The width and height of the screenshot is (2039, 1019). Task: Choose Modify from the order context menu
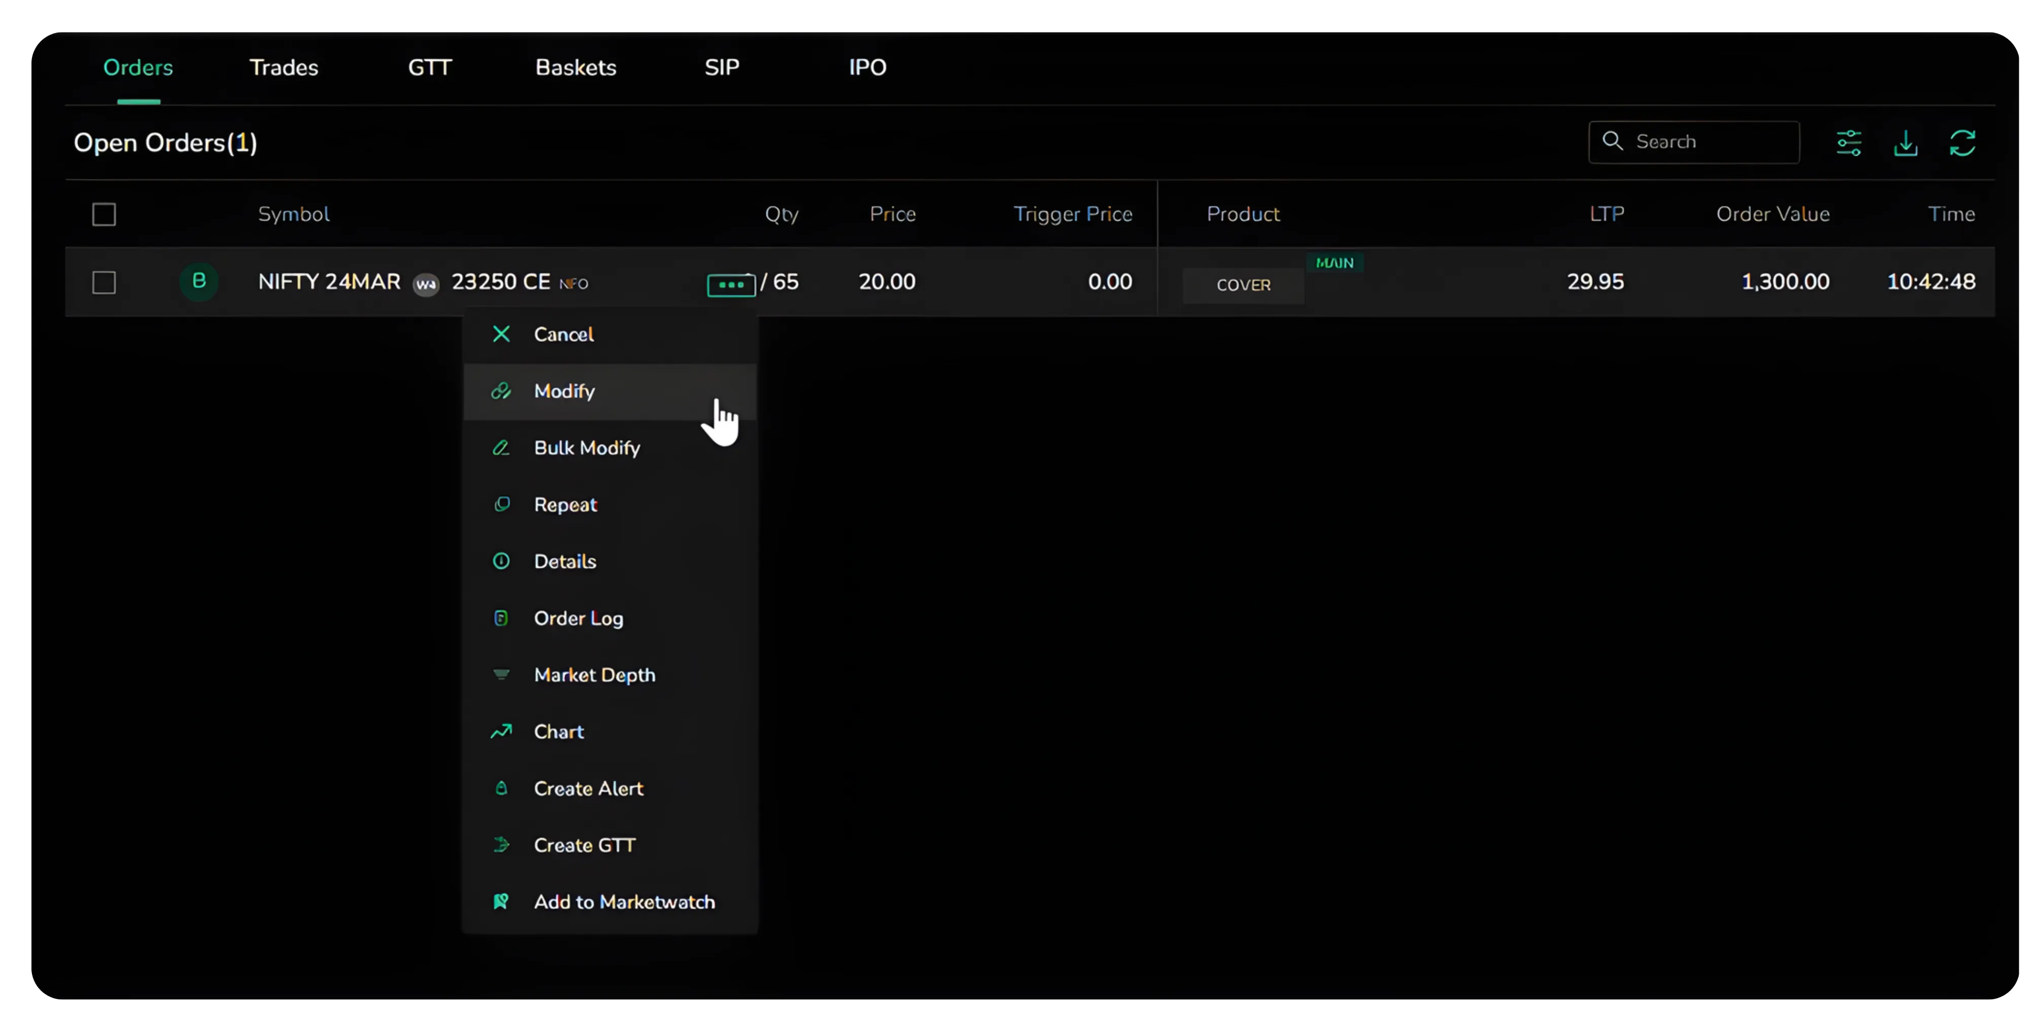tap(564, 390)
